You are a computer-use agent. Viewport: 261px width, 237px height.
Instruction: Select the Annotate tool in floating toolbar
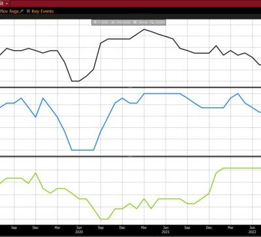click(x=121, y=22)
